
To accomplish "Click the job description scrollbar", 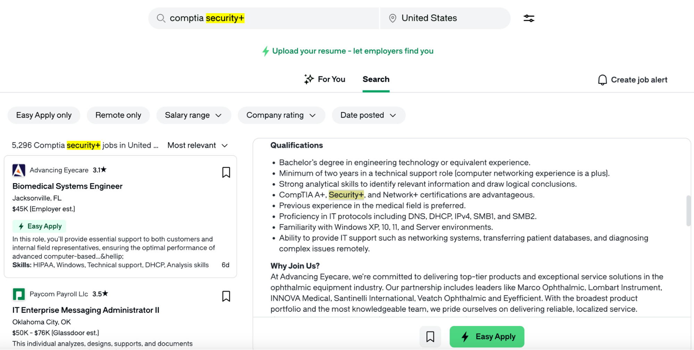I will 688,211.
